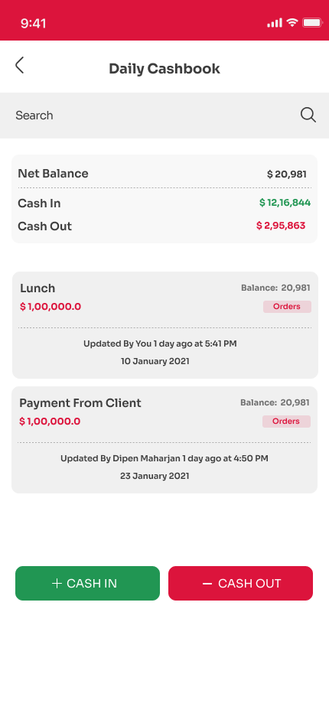
Task: Add entry with the green CASH IN button
Action: tap(87, 584)
